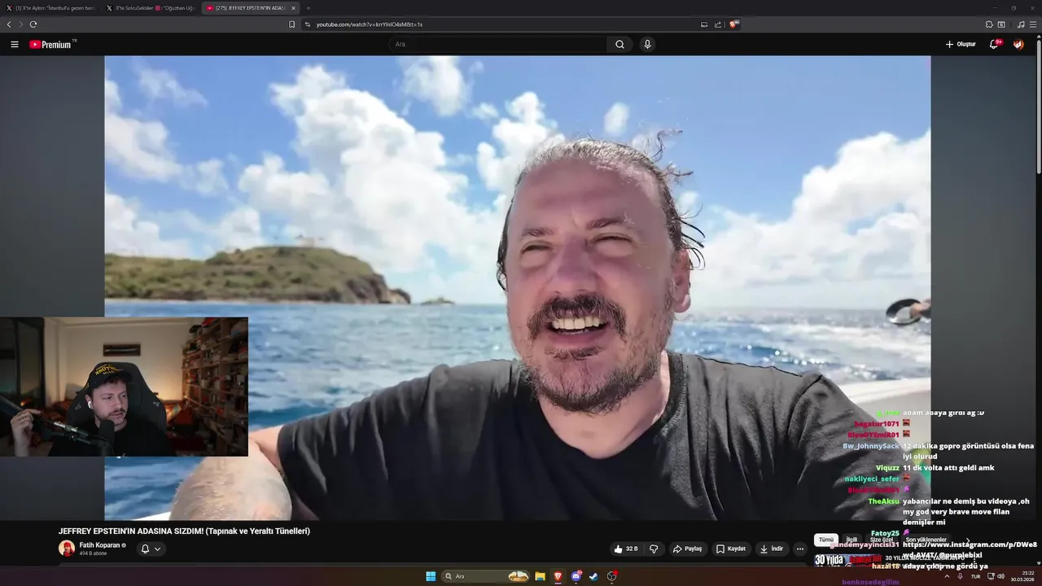Screen dimensions: 1042x586
Task: Focus the YouTube Ara search field
Action: pos(497,45)
